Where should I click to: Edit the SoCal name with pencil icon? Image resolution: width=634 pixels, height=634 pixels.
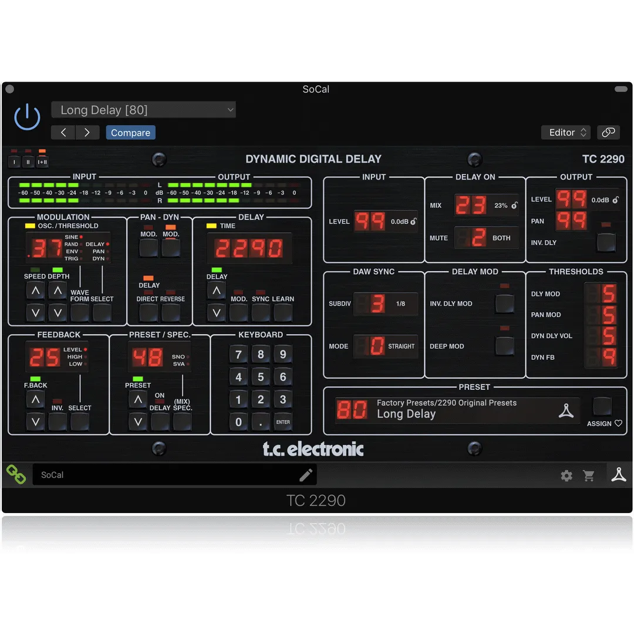coord(306,475)
